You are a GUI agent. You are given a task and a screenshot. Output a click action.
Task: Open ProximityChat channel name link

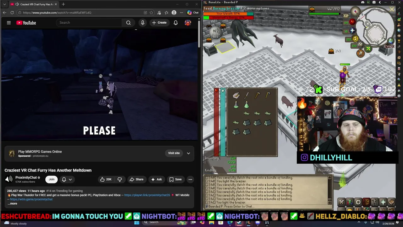click(26, 178)
